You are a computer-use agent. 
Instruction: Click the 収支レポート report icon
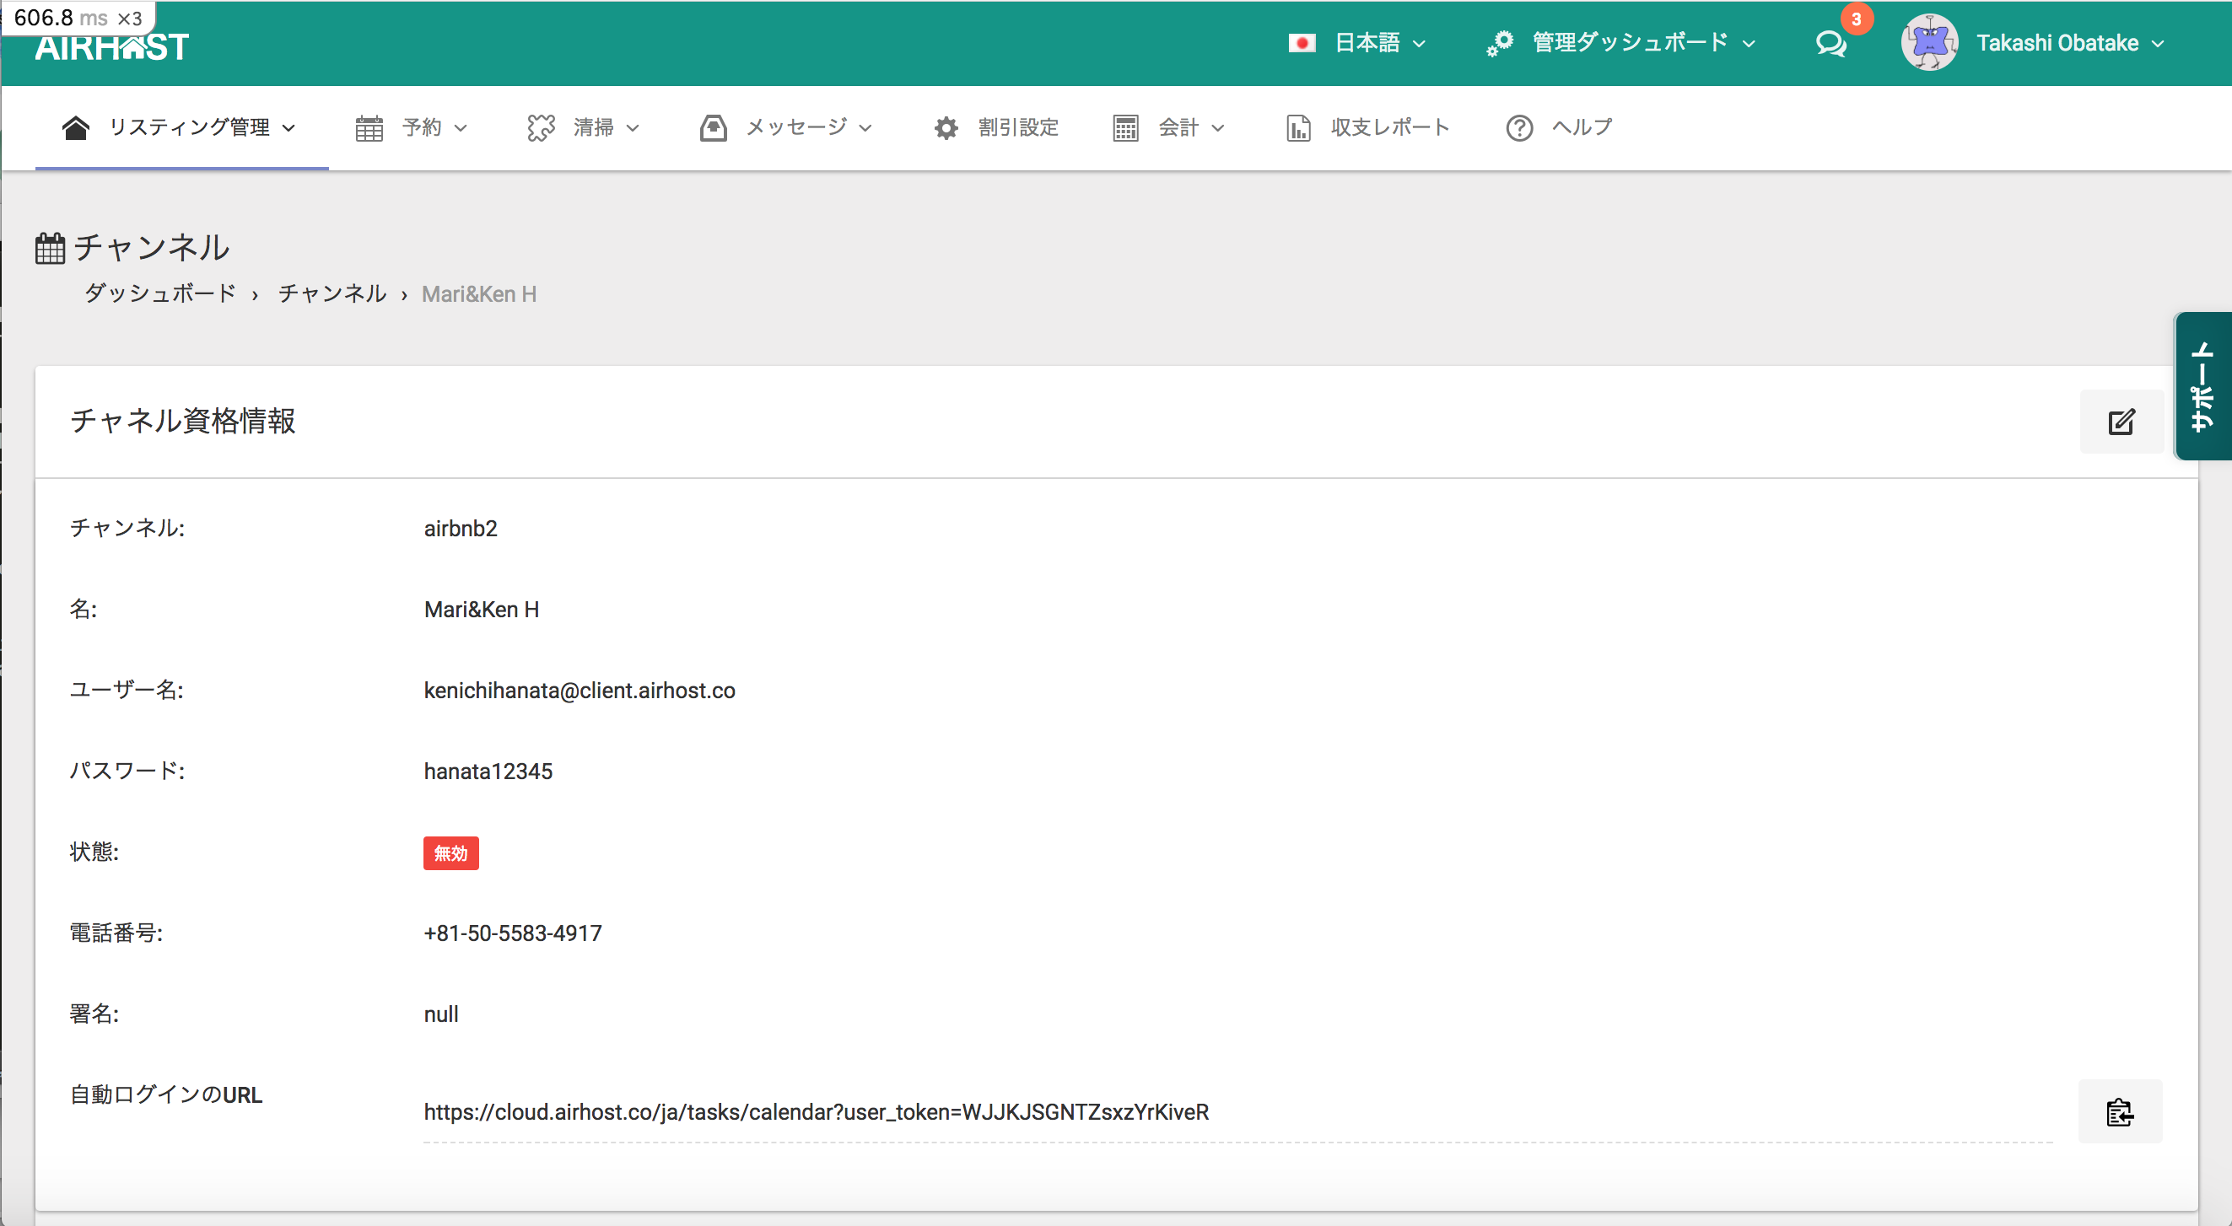point(1297,128)
